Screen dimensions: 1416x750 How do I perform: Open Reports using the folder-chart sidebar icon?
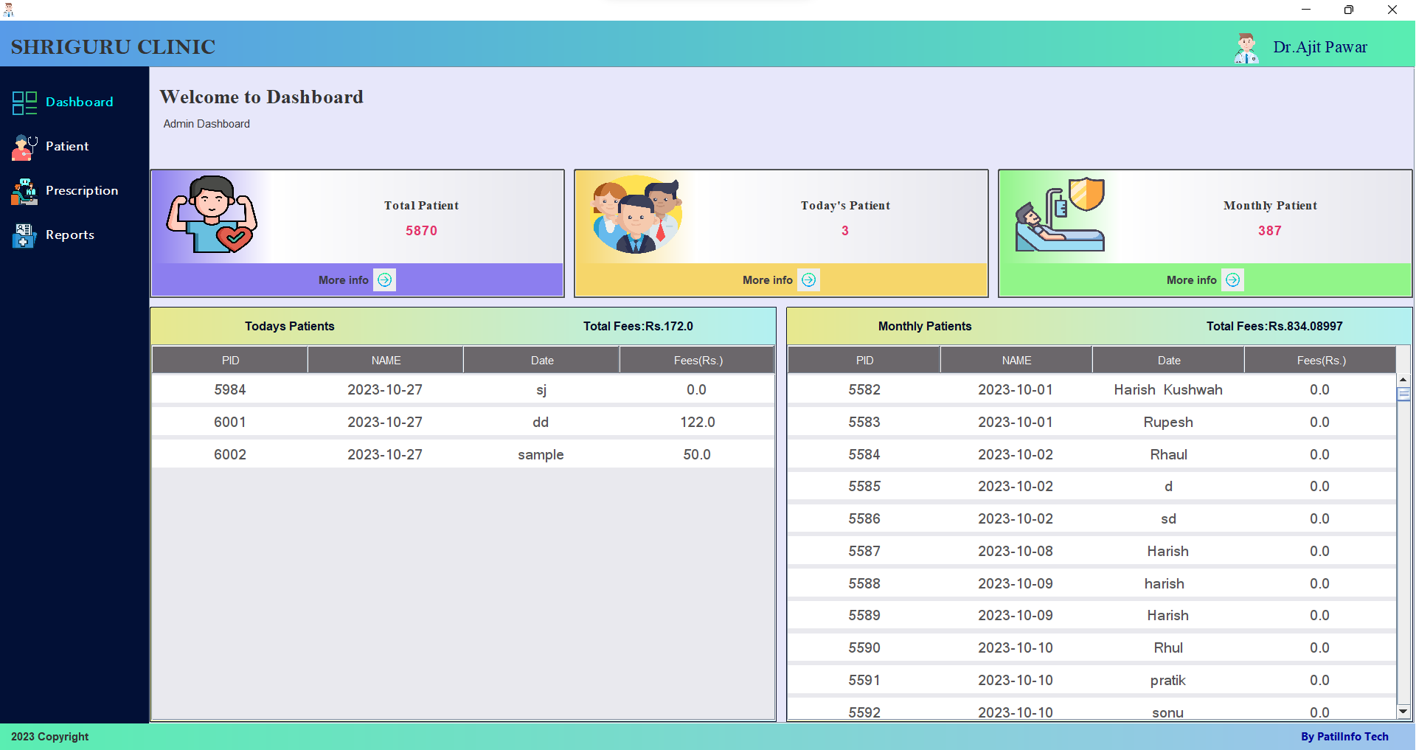click(24, 235)
